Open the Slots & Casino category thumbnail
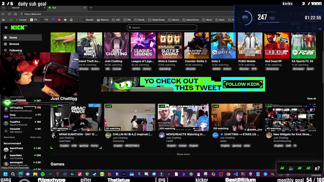 170,45
